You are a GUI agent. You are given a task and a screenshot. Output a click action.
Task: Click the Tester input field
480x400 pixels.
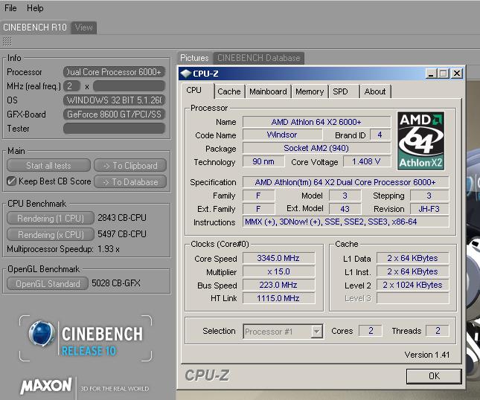coord(114,129)
